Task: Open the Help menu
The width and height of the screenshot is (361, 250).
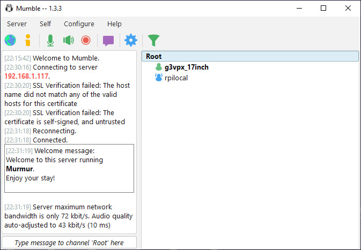Action: [114, 24]
